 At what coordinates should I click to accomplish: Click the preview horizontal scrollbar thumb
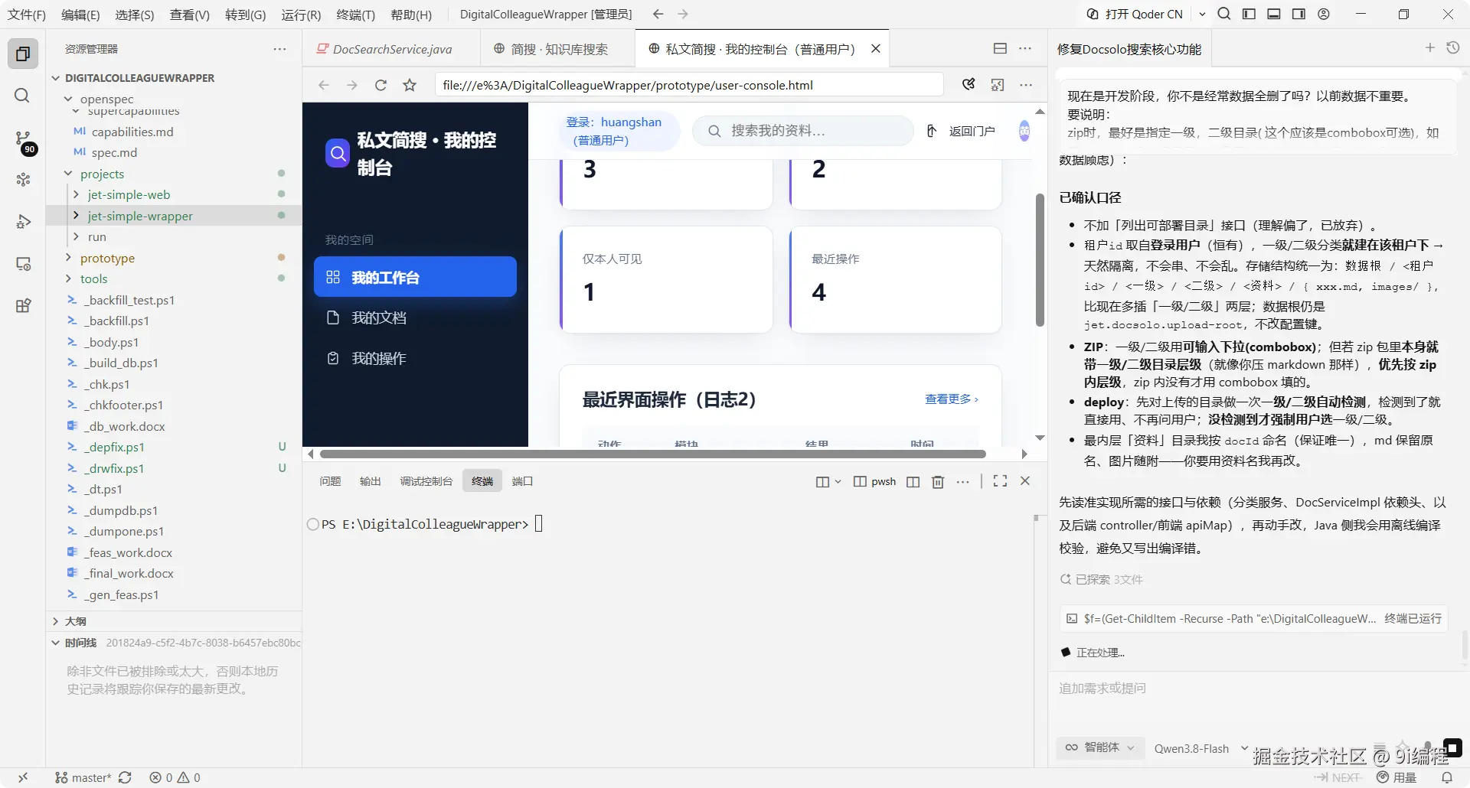click(x=653, y=454)
